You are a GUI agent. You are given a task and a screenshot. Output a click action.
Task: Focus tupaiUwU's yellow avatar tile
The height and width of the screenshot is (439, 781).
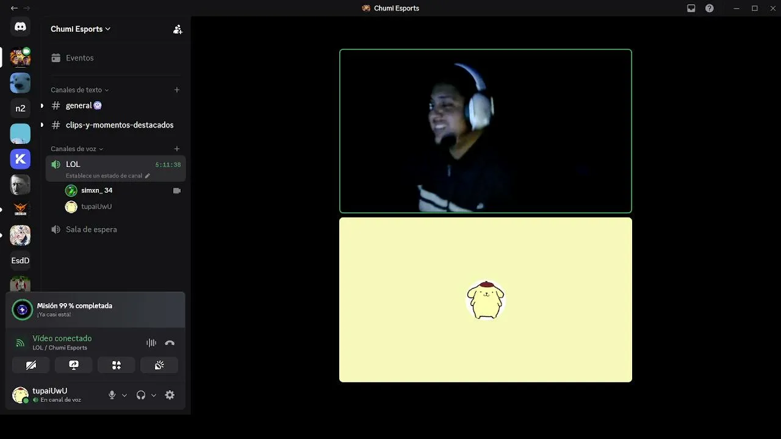[486, 300]
